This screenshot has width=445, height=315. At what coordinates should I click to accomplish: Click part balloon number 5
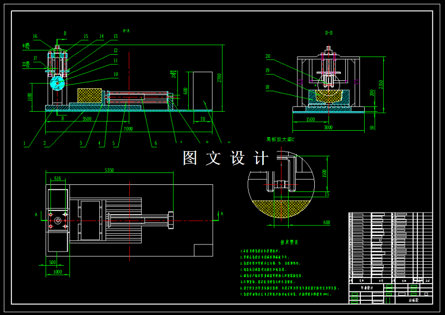pyautogui.click(x=114, y=144)
